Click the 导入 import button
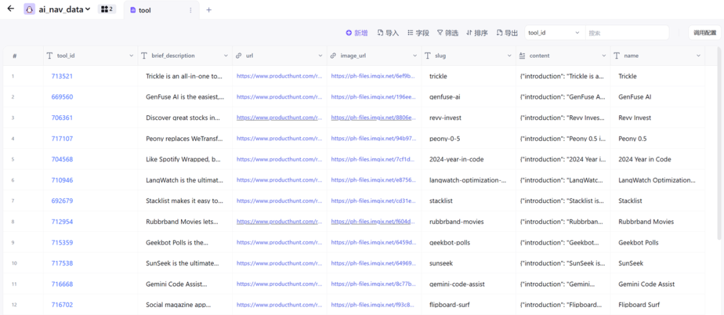 pos(388,33)
